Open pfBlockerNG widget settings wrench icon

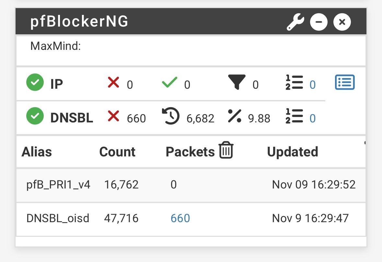pos(295,22)
